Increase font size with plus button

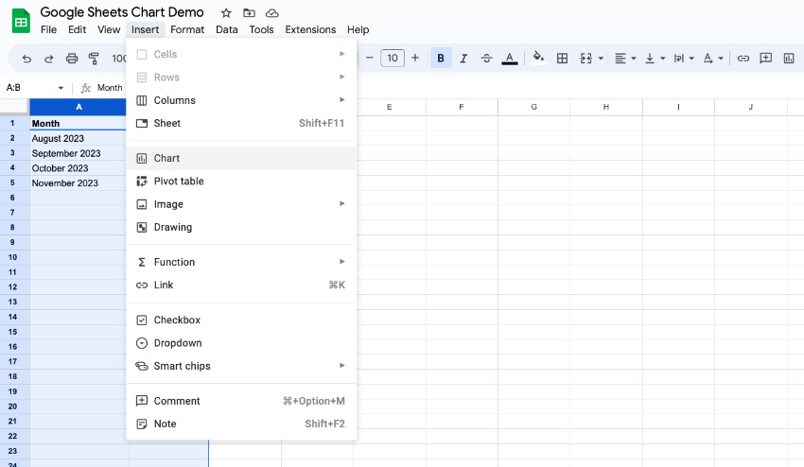click(415, 58)
